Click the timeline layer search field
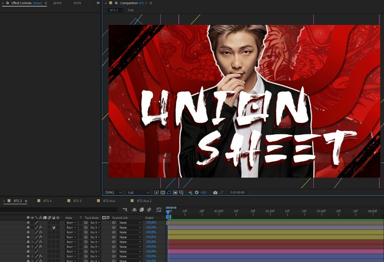The width and height of the screenshot is (384, 262). coord(59,210)
